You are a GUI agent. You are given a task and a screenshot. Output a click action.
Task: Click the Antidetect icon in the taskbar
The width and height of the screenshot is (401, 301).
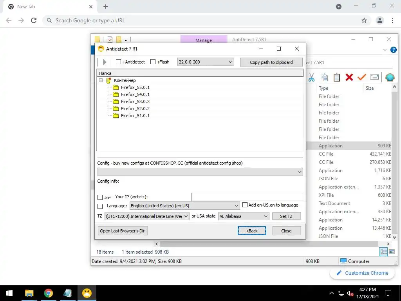coord(87,293)
